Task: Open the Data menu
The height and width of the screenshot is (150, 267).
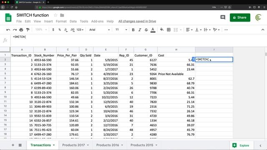Action: pos(73,21)
